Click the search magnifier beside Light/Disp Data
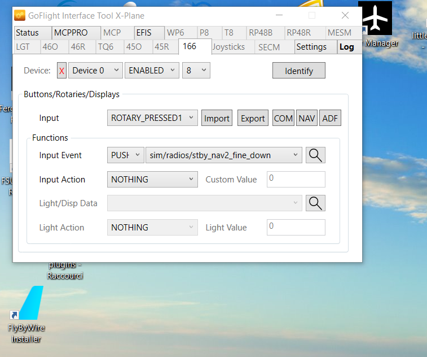The height and width of the screenshot is (357, 427). (x=315, y=203)
